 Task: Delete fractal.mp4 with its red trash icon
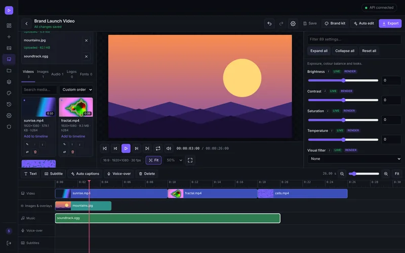click(x=72, y=152)
